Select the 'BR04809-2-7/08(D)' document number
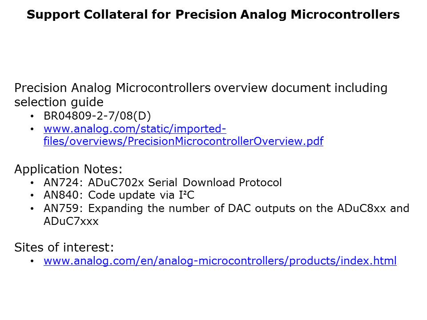This screenshot has height=320, width=427. [x=97, y=116]
